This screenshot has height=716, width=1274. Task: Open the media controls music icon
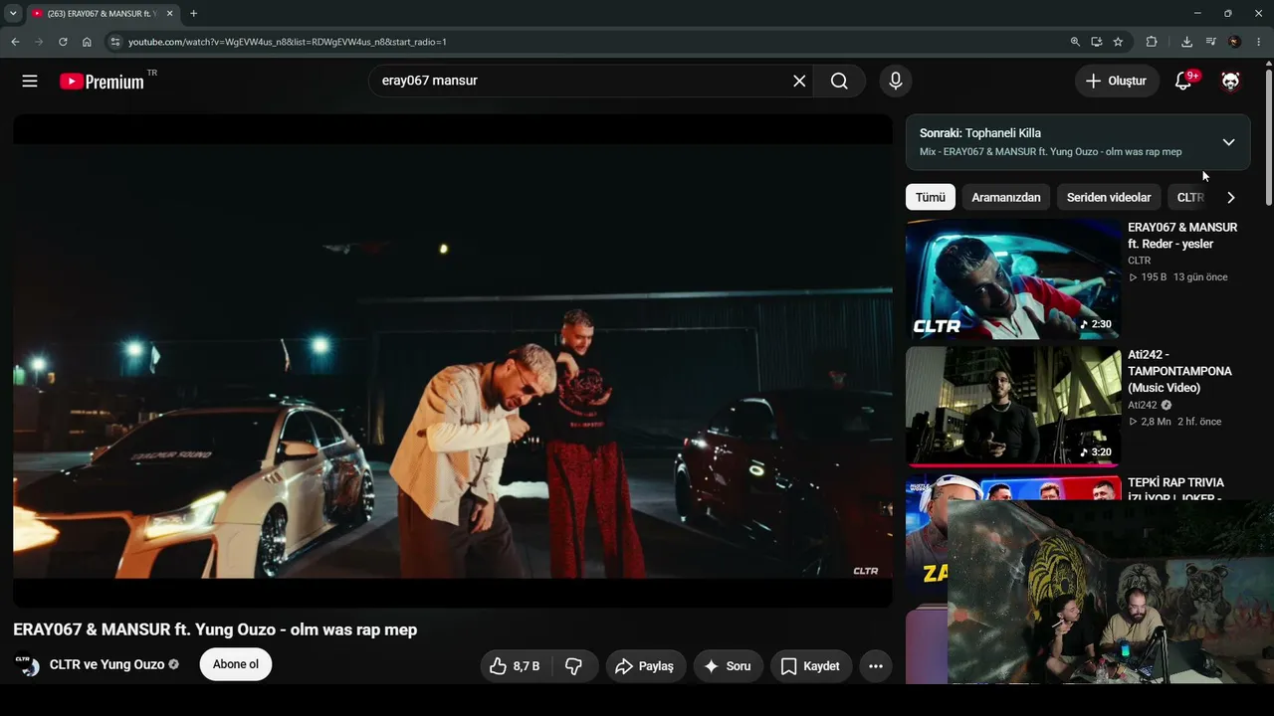(1210, 42)
